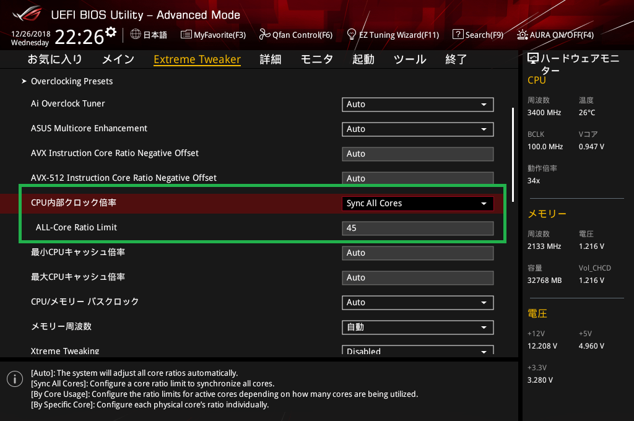Click memory frequency 2133 MHz value
The width and height of the screenshot is (634, 421).
pyautogui.click(x=544, y=246)
